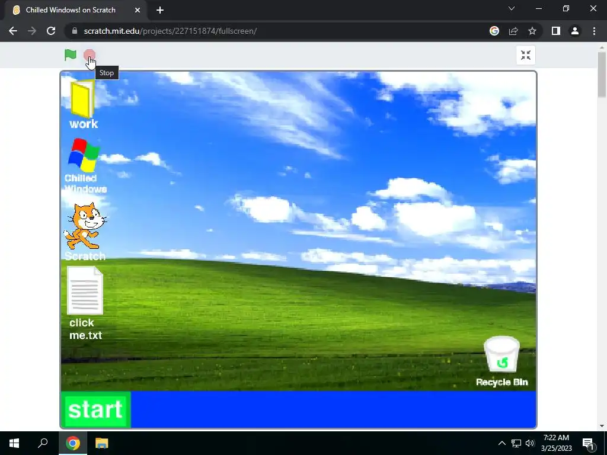This screenshot has height=455, width=607.
Task: Bookmark this tab with the star
Action: [532, 31]
